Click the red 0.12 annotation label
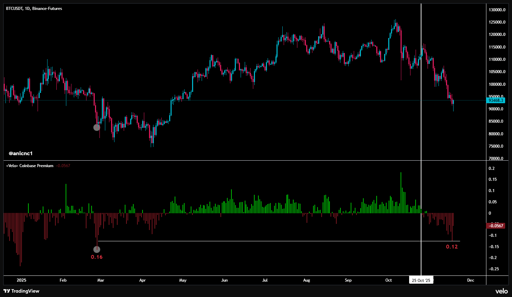 click(x=452, y=247)
